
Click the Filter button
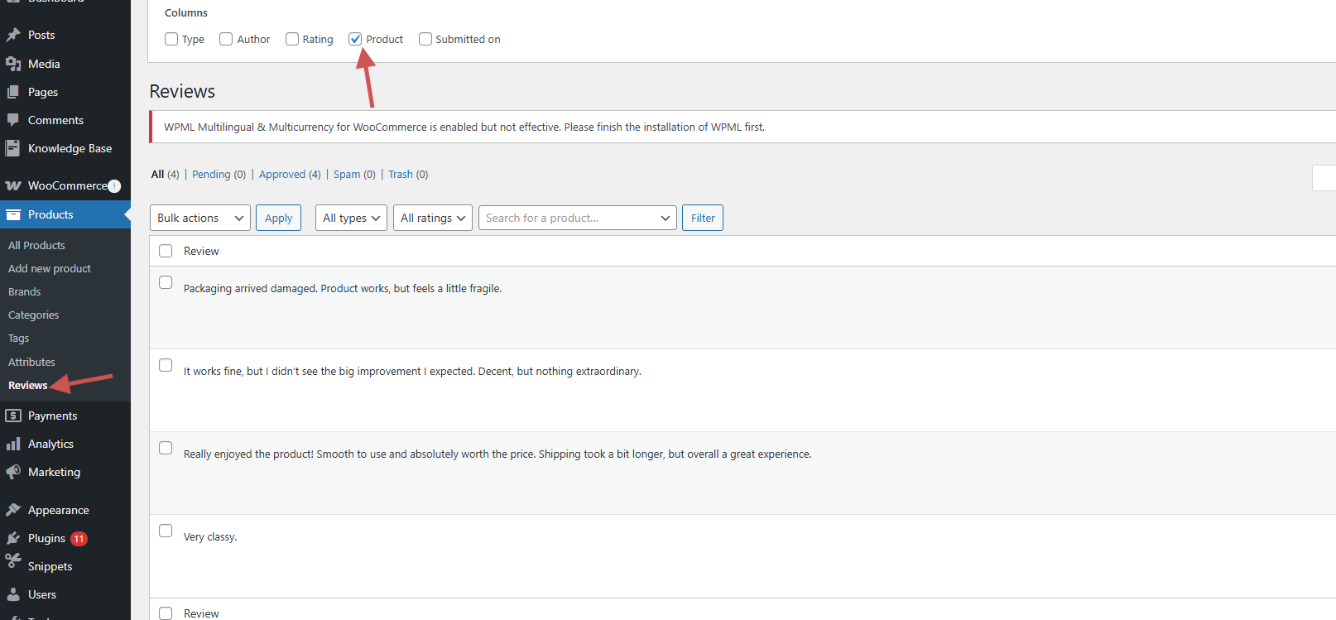[x=702, y=218]
